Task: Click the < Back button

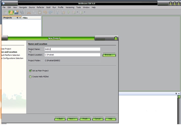Action: (x=60, y=119)
